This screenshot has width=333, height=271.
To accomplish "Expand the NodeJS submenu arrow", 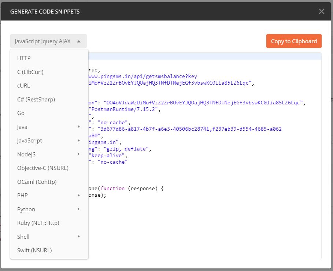I will click(x=78, y=154).
